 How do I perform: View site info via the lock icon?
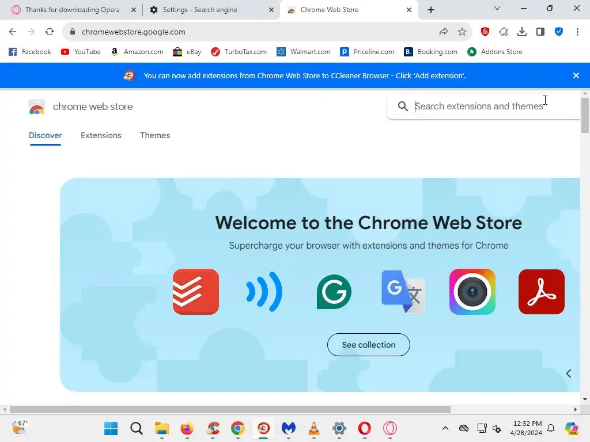coord(73,32)
